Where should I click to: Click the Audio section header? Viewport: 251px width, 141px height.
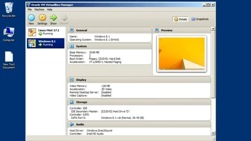(x=139, y=124)
